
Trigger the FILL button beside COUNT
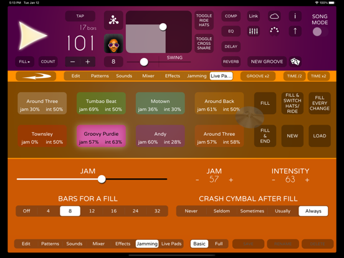coord(24,62)
